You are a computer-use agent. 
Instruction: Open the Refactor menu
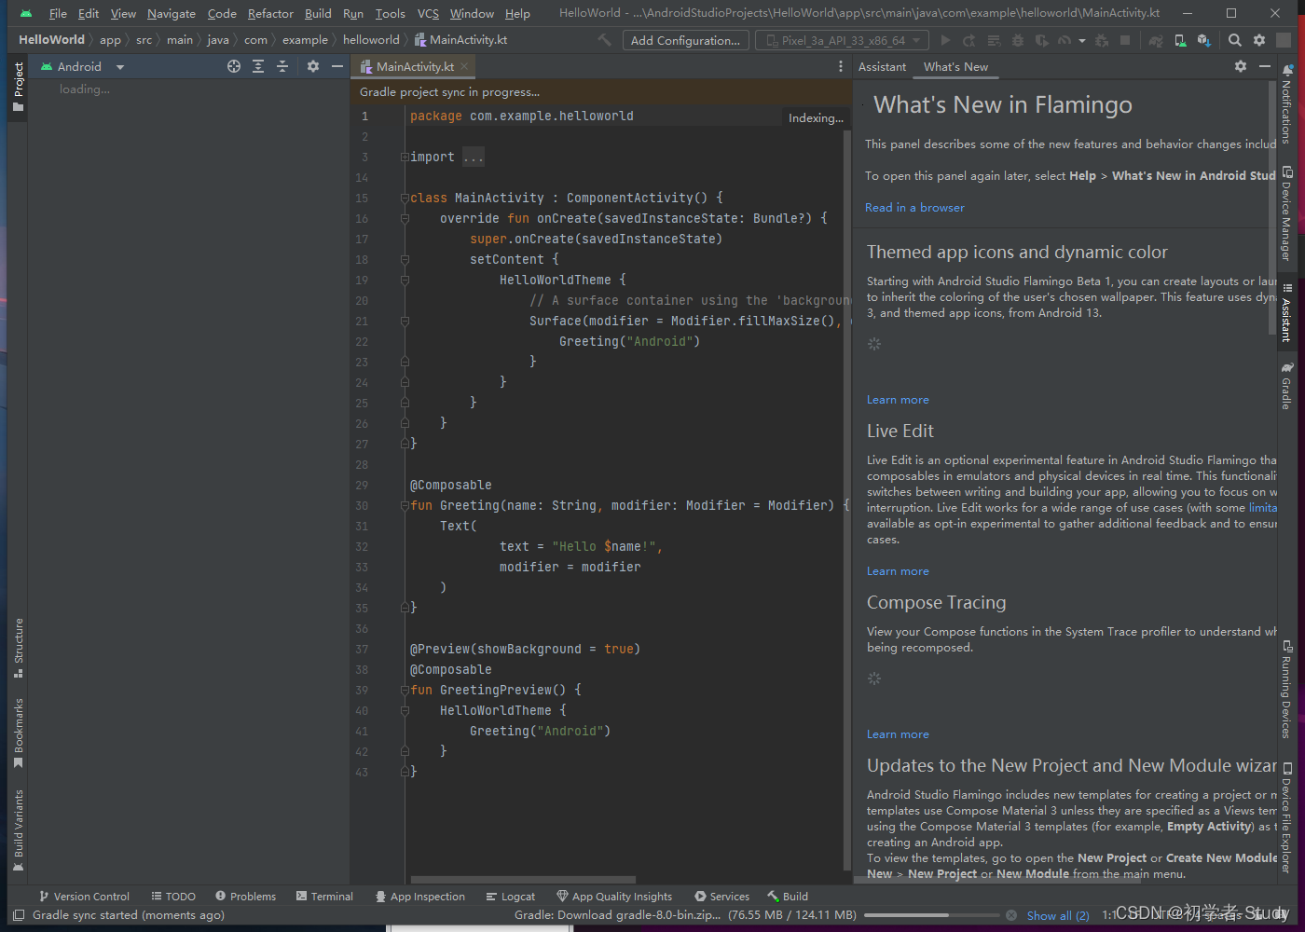coord(270,13)
